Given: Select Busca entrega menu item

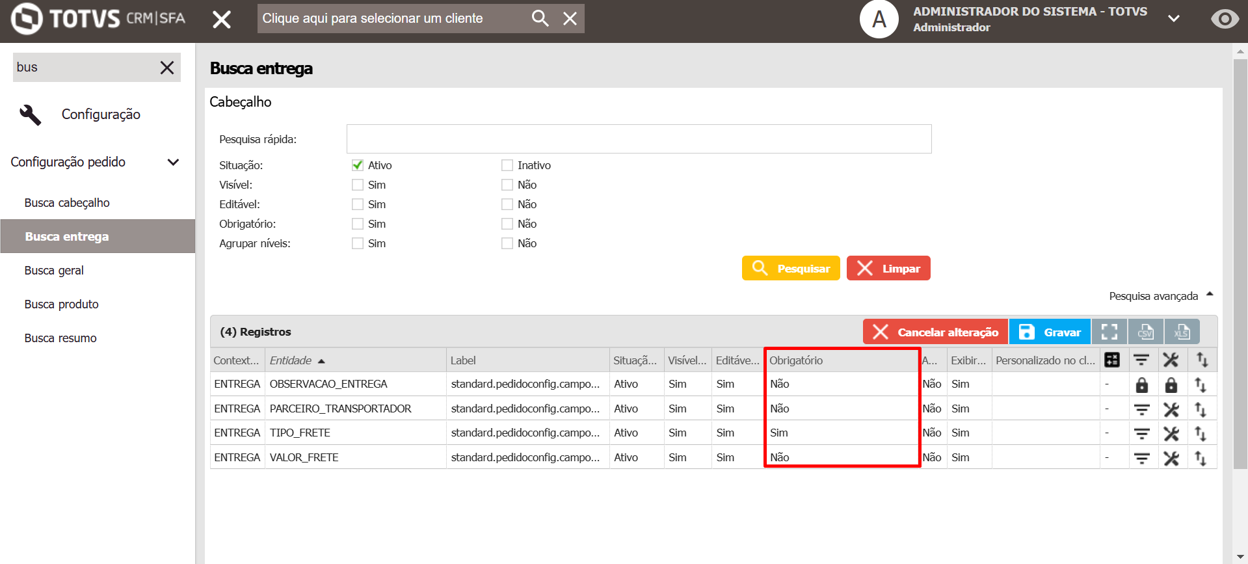Looking at the screenshot, I should (x=98, y=236).
